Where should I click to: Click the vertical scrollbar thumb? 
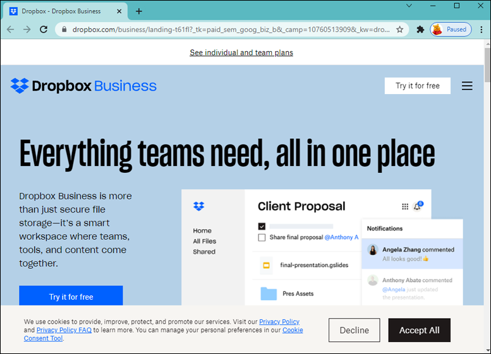point(487,65)
